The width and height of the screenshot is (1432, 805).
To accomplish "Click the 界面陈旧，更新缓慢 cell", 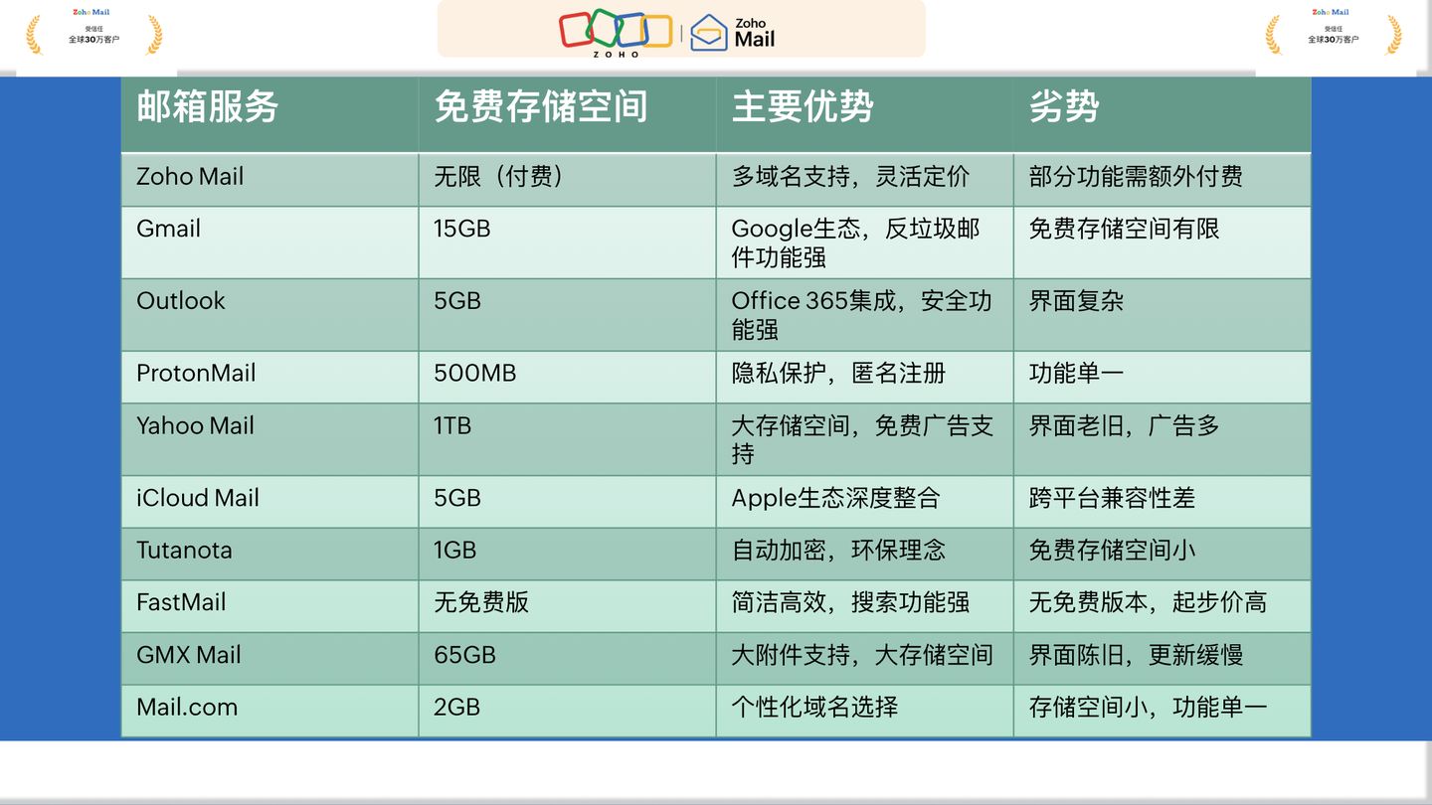I will point(1162,659).
